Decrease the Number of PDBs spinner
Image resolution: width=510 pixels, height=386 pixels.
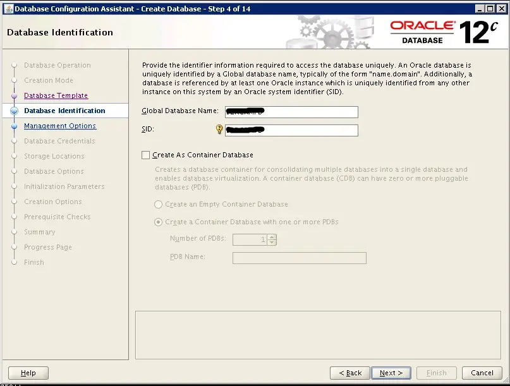272,242
